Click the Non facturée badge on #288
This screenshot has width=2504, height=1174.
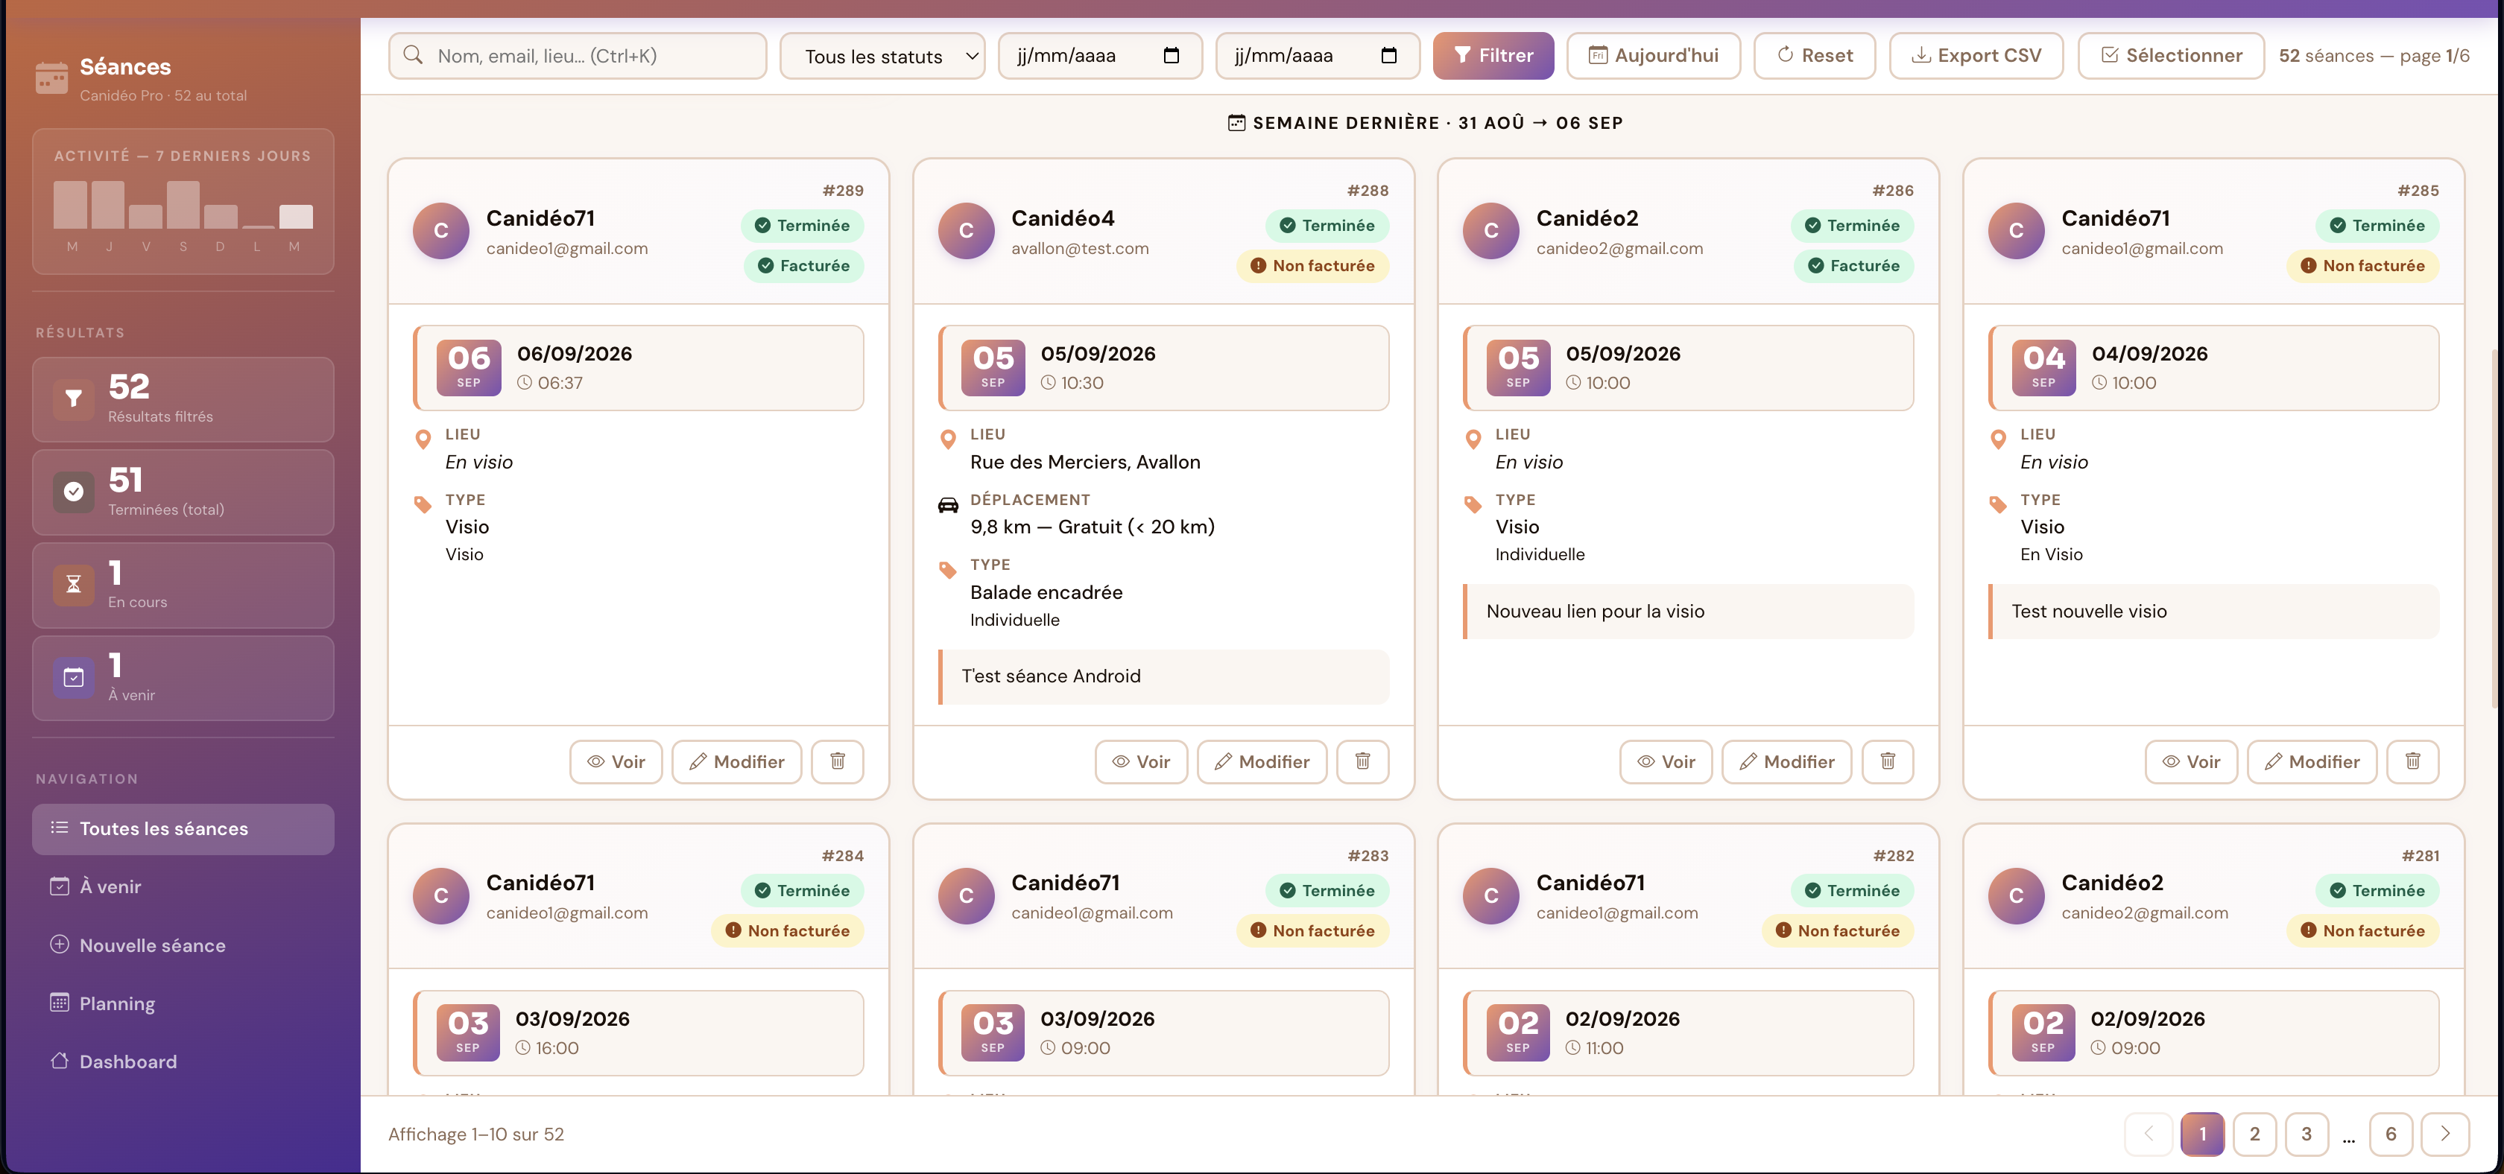point(1312,265)
